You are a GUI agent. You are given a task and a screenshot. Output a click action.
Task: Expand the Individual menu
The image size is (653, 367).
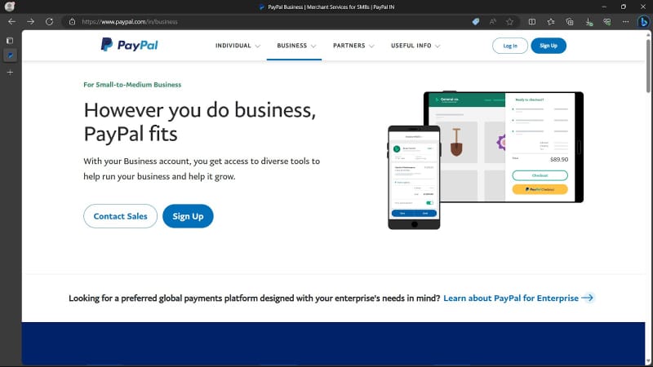[x=238, y=46]
